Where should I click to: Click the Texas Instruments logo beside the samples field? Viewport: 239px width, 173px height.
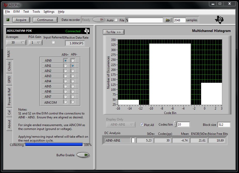pyautogui.click(x=219, y=20)
